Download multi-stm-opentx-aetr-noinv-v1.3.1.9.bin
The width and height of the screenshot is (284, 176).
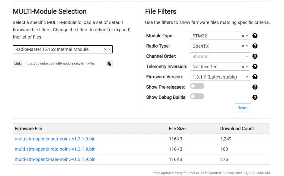point(55,139)
